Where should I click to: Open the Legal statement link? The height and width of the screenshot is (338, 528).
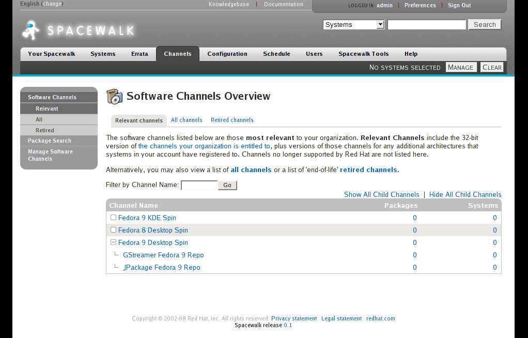click(x=341, y=318)
